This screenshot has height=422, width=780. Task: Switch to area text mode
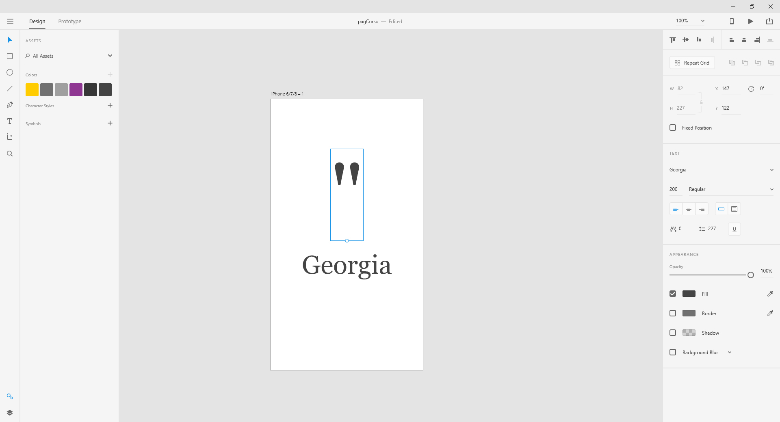pyautogui.click(x=734, y=209)
